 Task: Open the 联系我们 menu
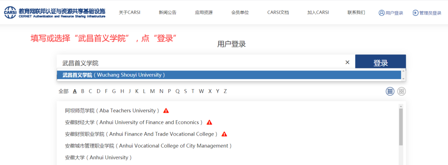click(x=356, y=12)
